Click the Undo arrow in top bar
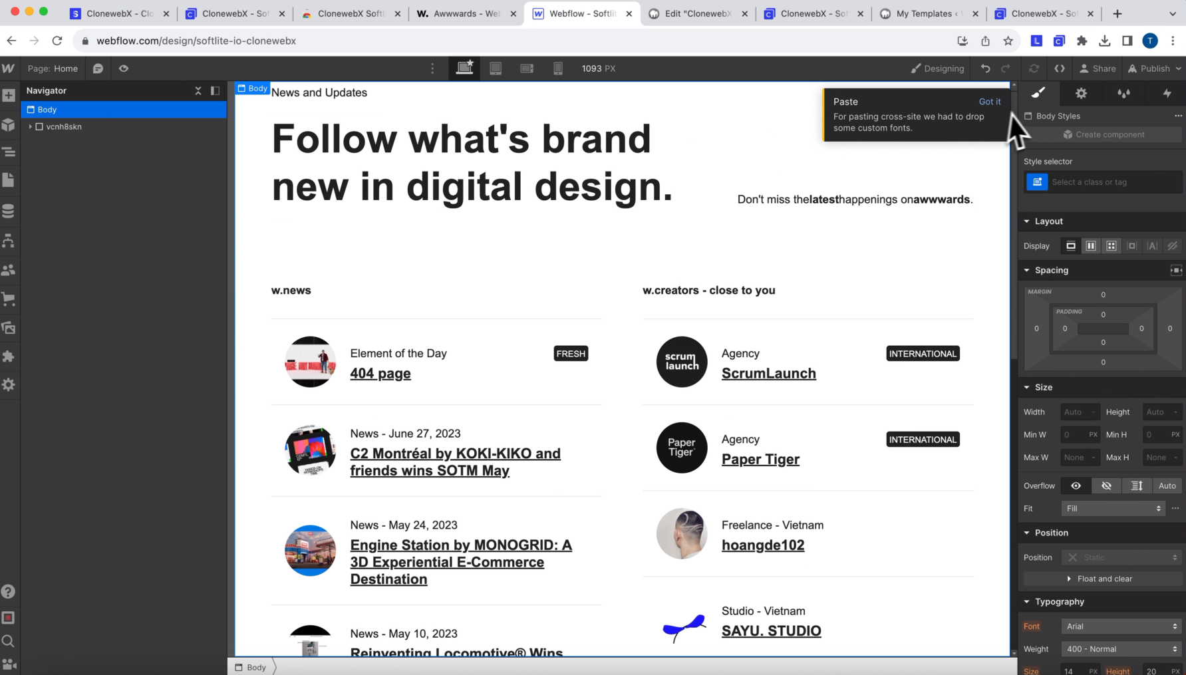The height and width of the screenshot is (675, 1186). click(985, 68)
